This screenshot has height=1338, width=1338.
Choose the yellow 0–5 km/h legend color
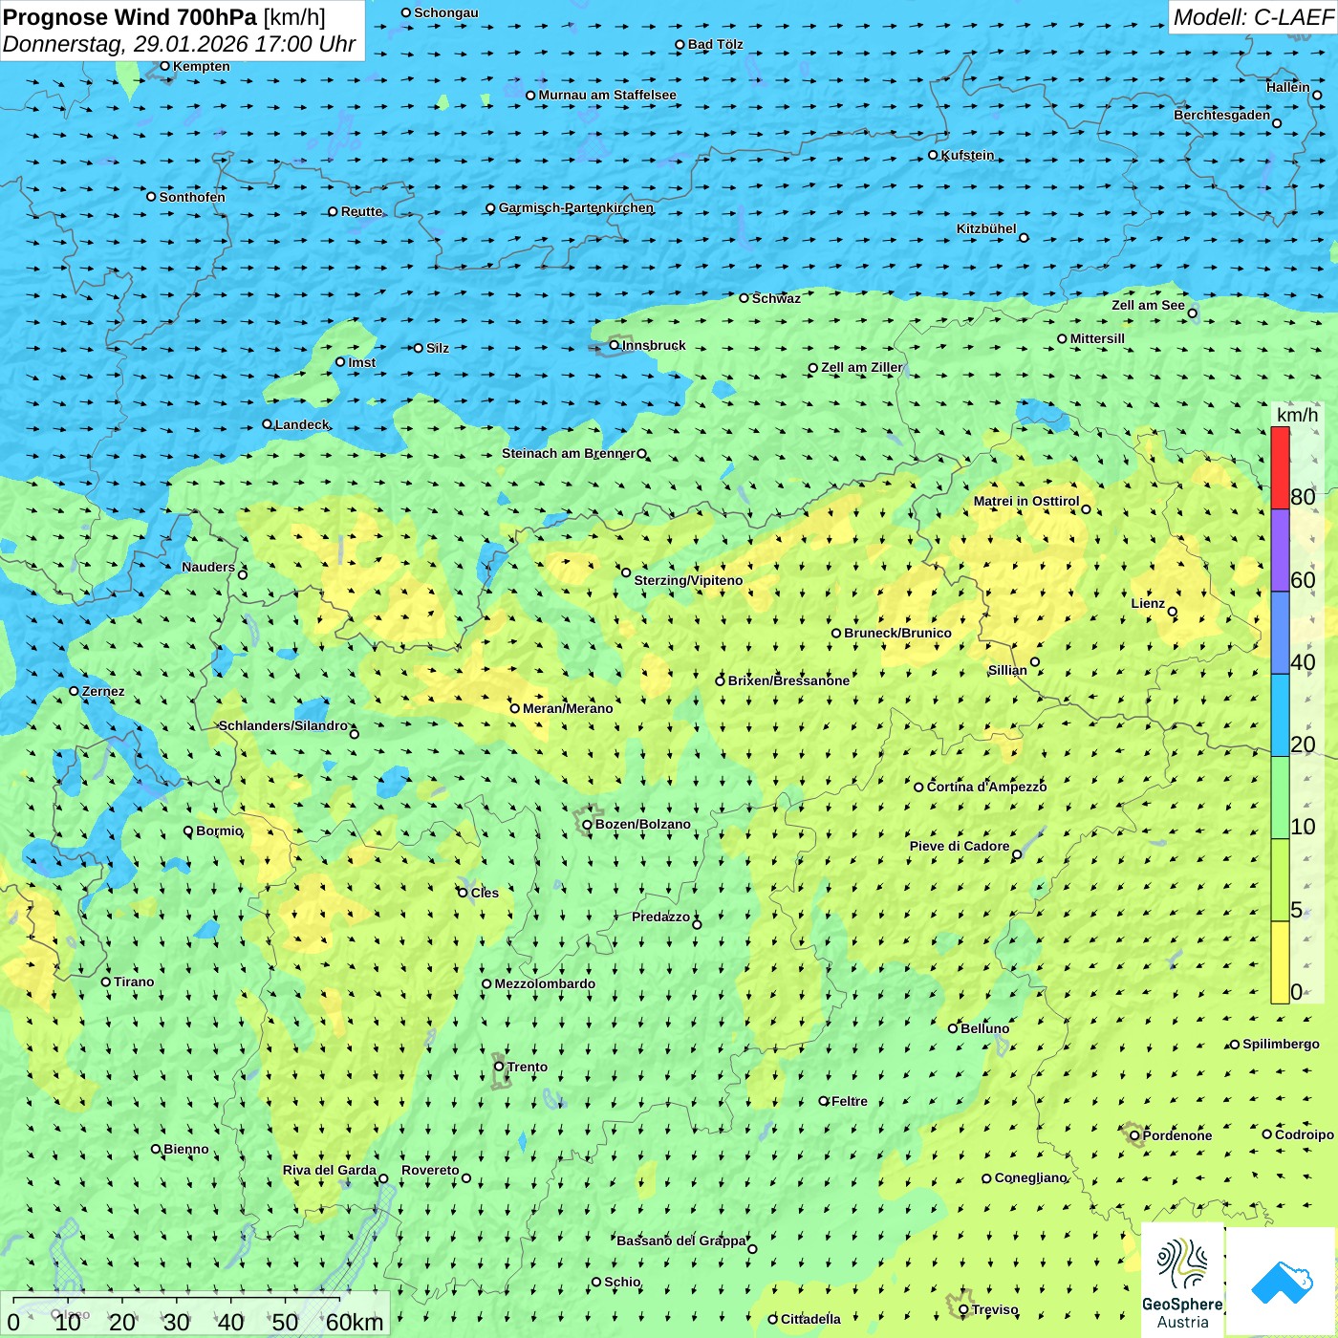coord(1280,962)
